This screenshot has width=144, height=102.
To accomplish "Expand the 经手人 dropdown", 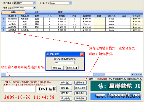I will (x=70, y=3).
